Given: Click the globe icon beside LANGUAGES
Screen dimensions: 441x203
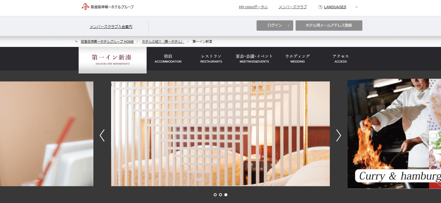Looking at the screenshot, I should coord(320,7).
